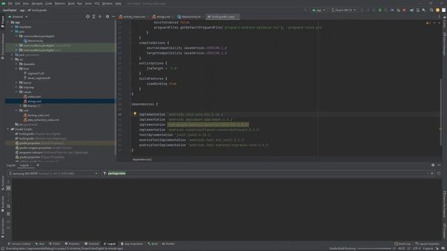Select the build.gradle (:app) editor tab
The height and width of the screenshot is (251, 447).
click(x=223, y=17)
